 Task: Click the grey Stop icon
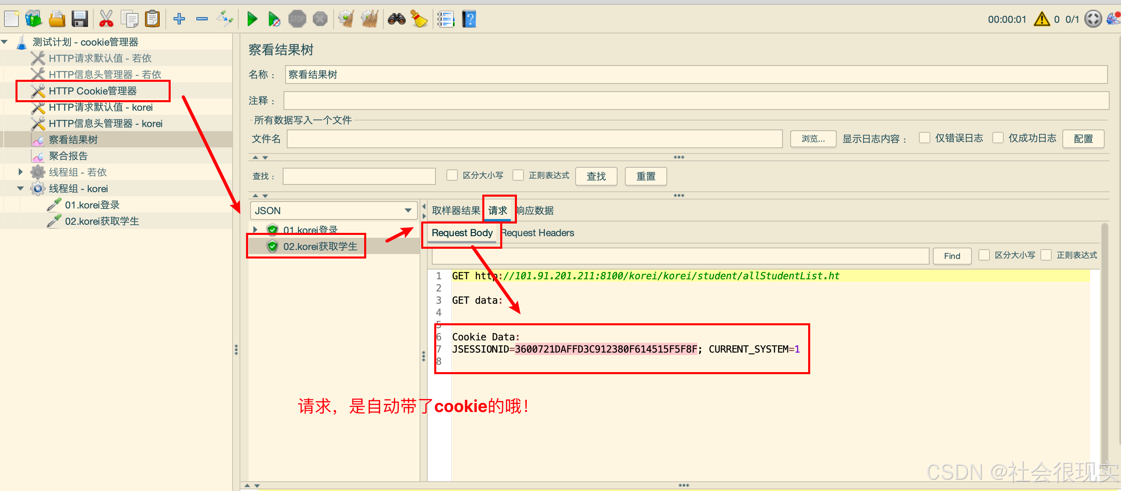[297, 19]
